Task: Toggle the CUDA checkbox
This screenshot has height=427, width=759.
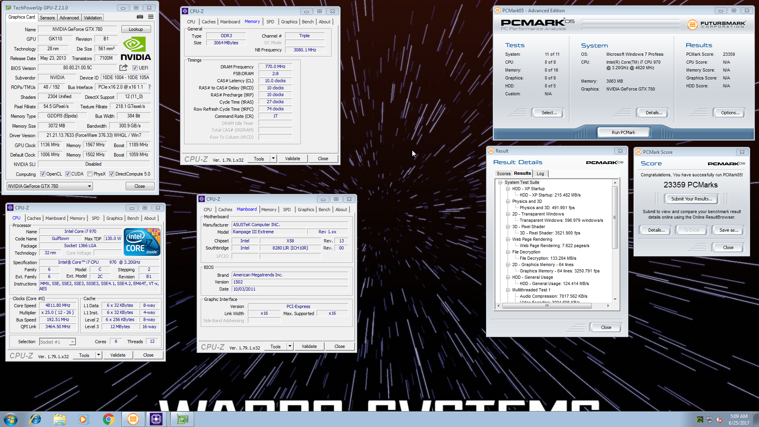Action: [68, 174]
